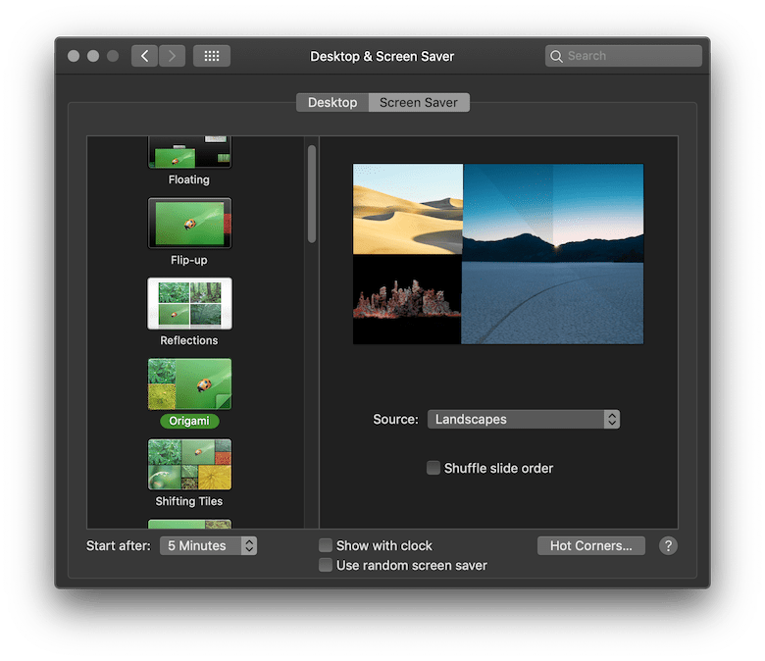Select the Reflections screen saver thumbnail
765x661 pixels.
point(190,303)
